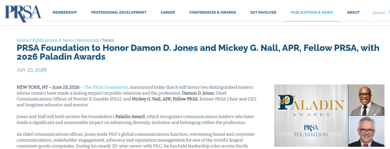390x149 pixels.
Task: Click the Paladin Awards logo image
Action: pos(311,106)
